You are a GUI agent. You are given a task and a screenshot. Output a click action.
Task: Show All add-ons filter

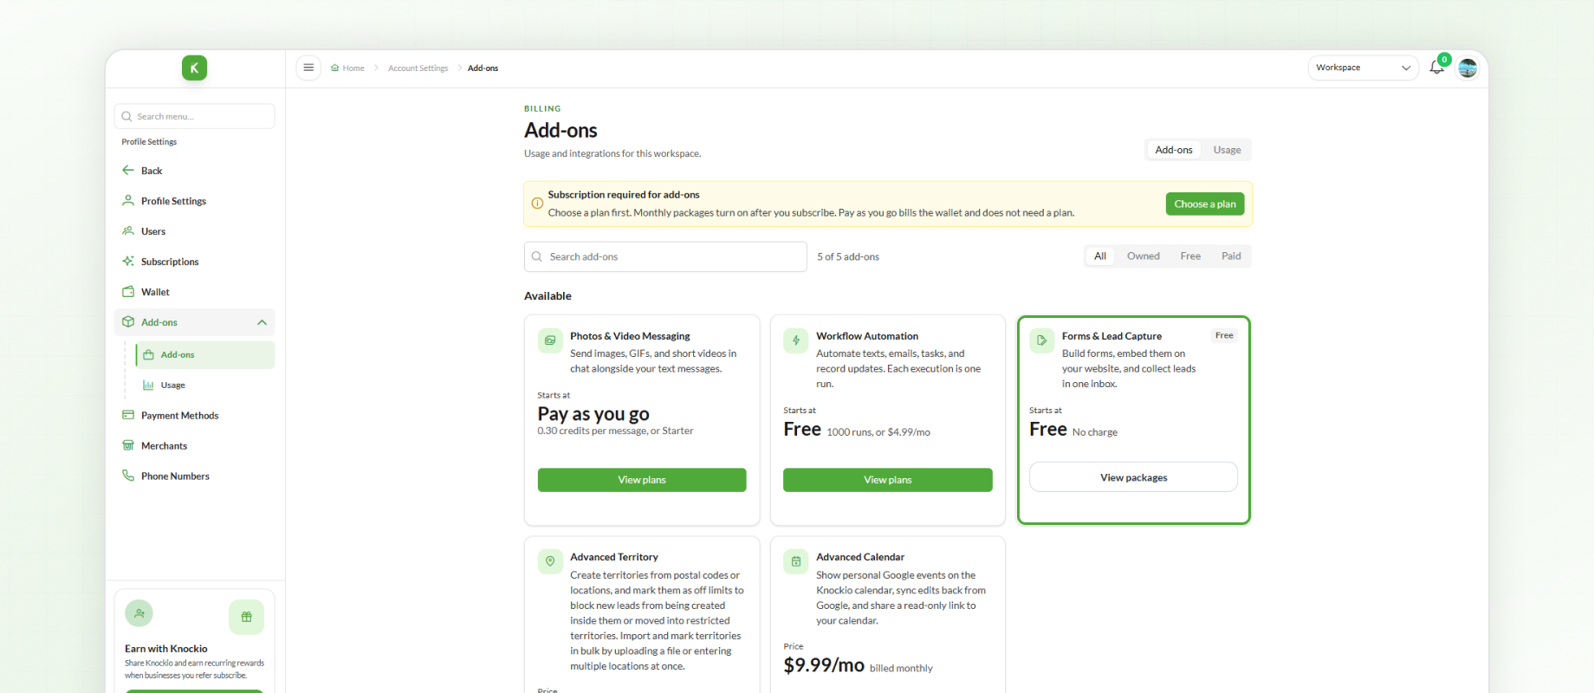tap(1100, 256)
